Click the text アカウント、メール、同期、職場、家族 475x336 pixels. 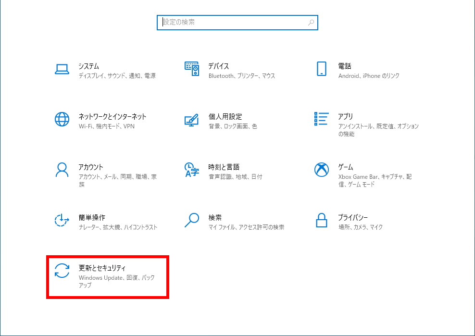point(117,181)
